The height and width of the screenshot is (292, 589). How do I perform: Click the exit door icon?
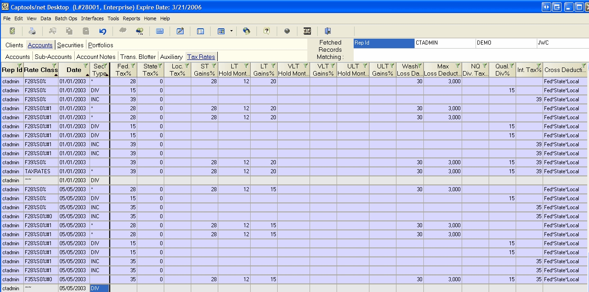pyautogui.click(x=328, y=31)
